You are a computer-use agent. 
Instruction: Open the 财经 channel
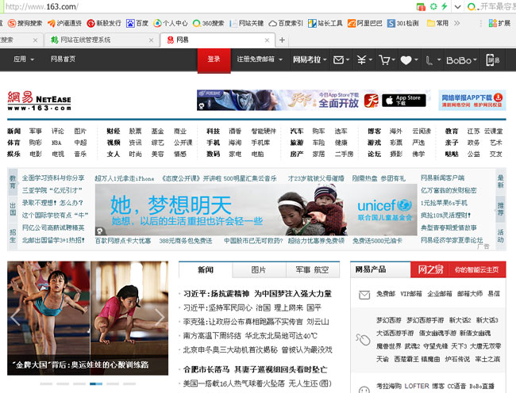114,132
